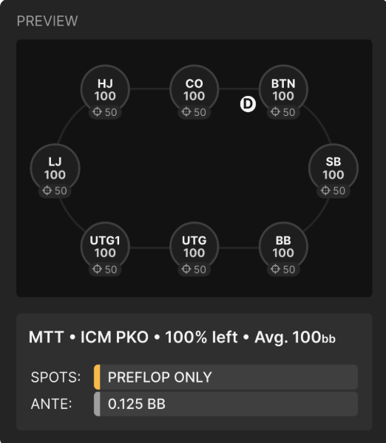Select the HJ seat with 100 stack
Viewport: 386px width, 443px height.
(x=105, y=89)
